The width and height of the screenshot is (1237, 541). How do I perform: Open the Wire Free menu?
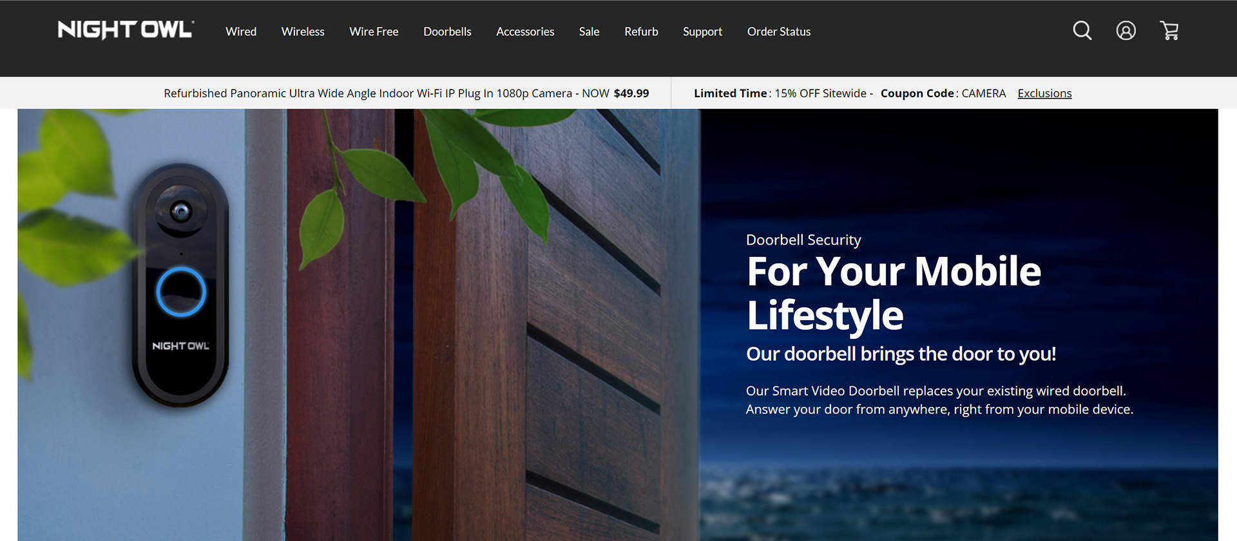tap(374, 32)
